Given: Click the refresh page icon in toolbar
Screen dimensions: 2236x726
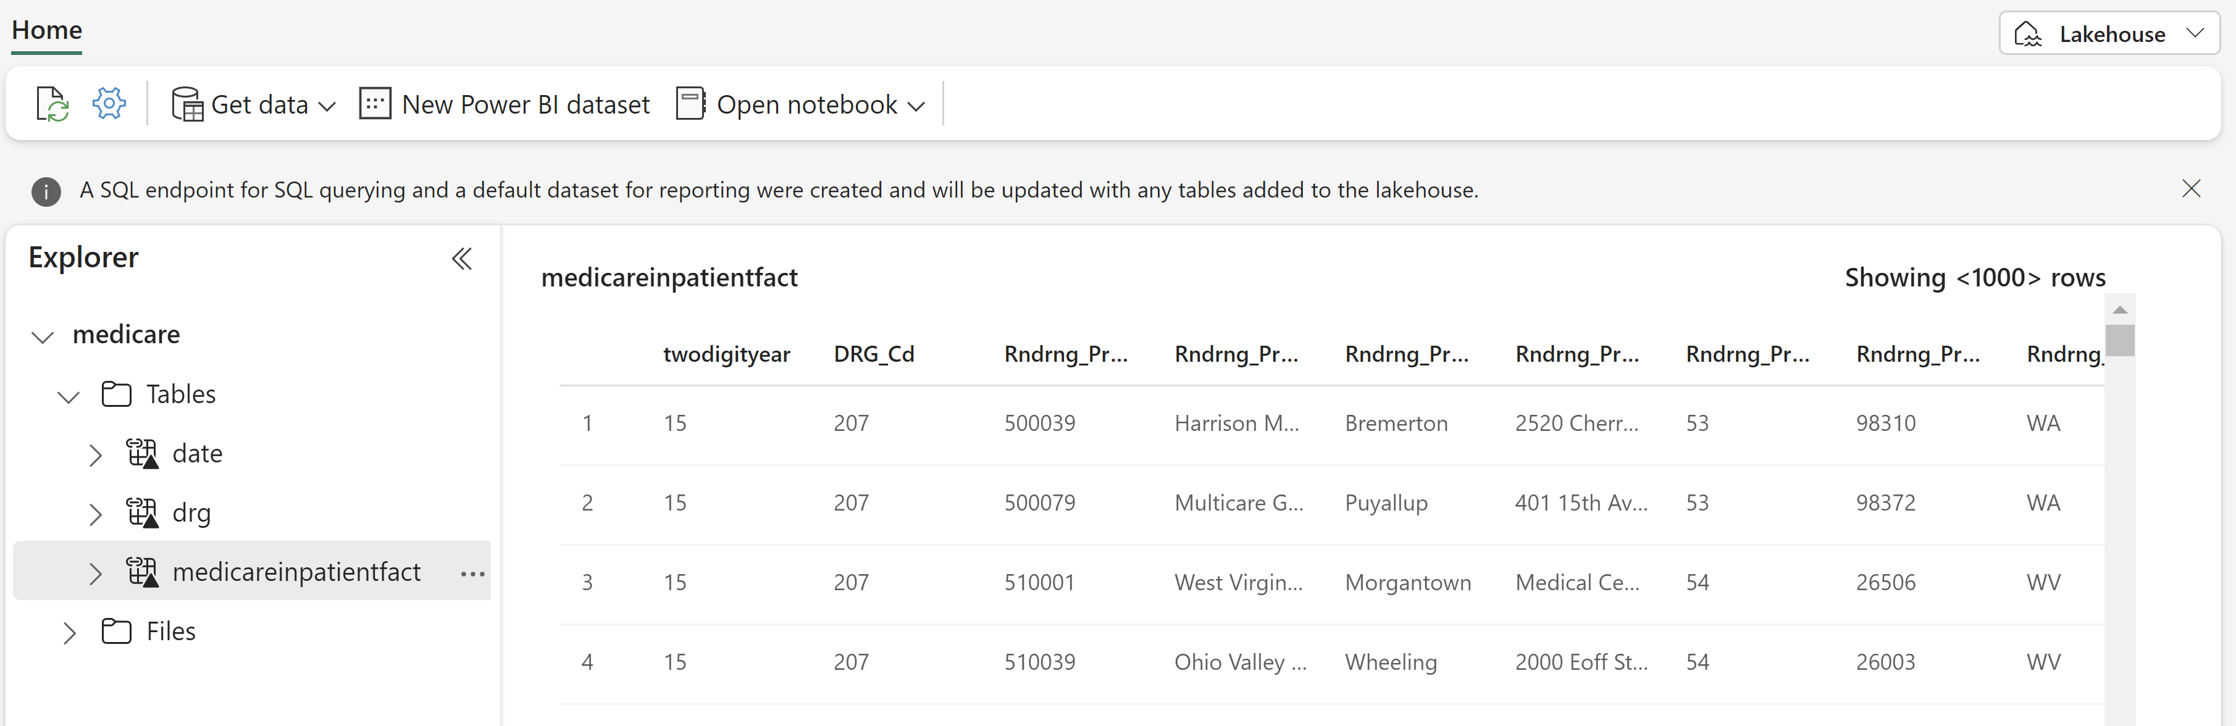Looking at the screenshot, I should (52, 104).
